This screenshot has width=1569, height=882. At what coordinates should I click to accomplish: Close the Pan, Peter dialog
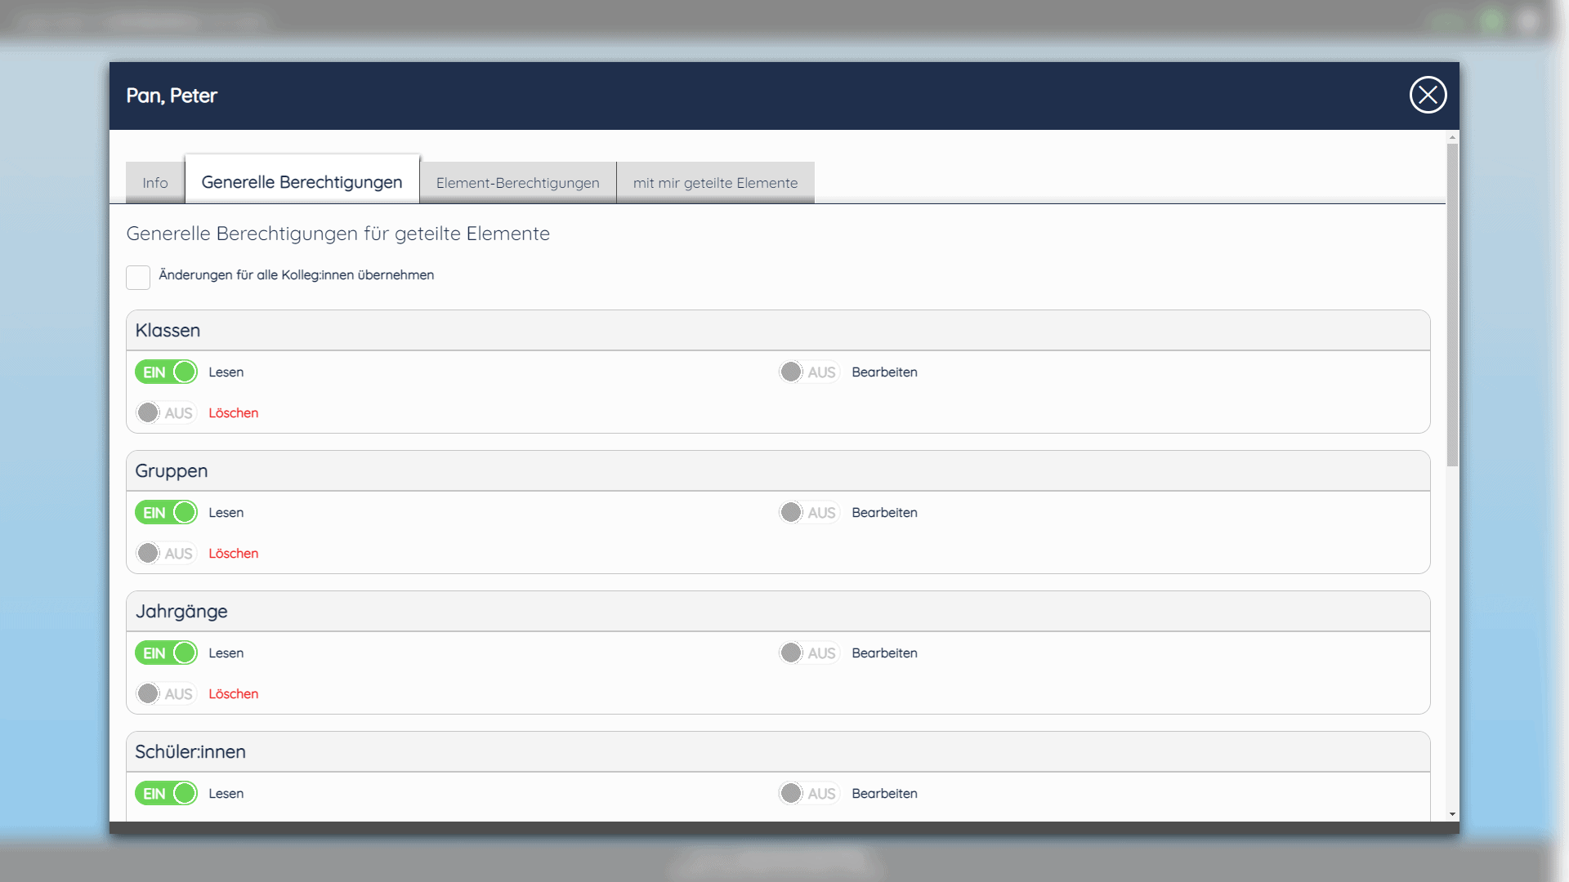click(1428, 96)
